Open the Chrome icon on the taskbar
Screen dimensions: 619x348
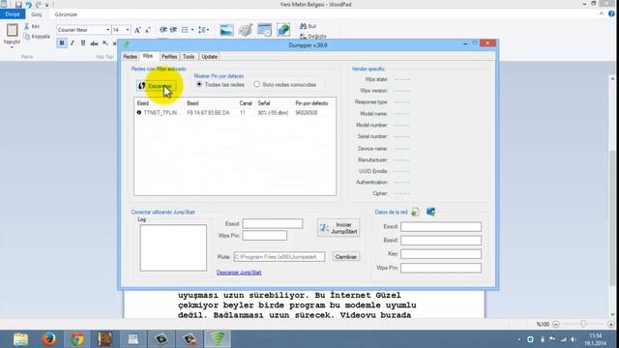(77, 339)
